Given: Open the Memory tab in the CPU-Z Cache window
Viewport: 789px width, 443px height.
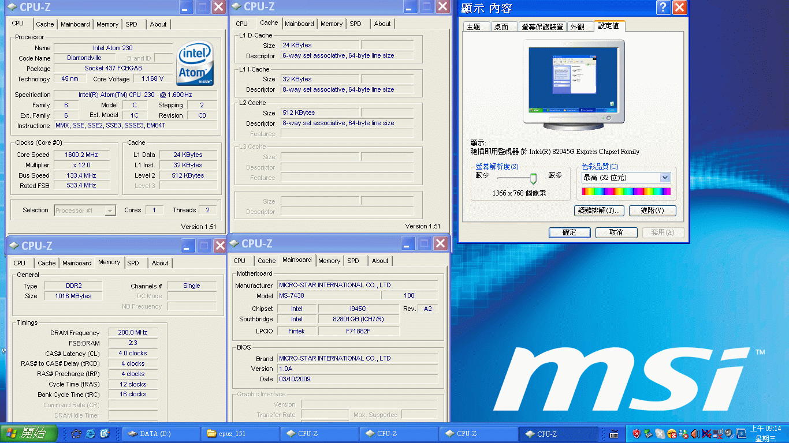Looking at the screenshot, I should (x=332, y=24).
